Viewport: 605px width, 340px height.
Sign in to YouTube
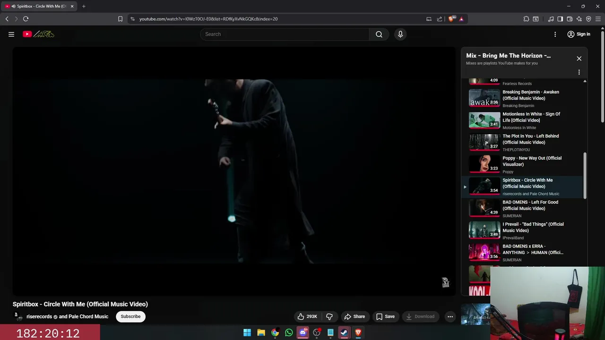coord(579,34)
